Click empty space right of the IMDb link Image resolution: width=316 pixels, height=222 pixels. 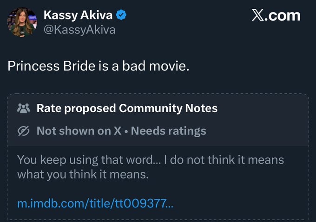tap(242, 204)
